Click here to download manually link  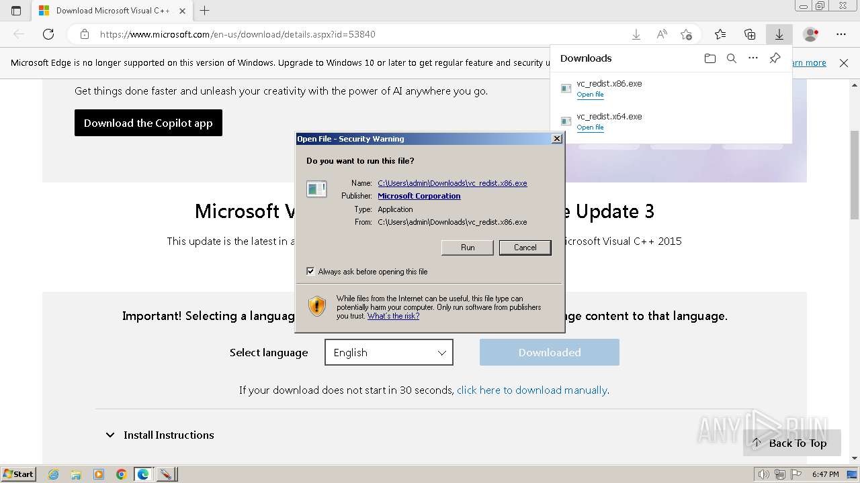coord(532,390)
